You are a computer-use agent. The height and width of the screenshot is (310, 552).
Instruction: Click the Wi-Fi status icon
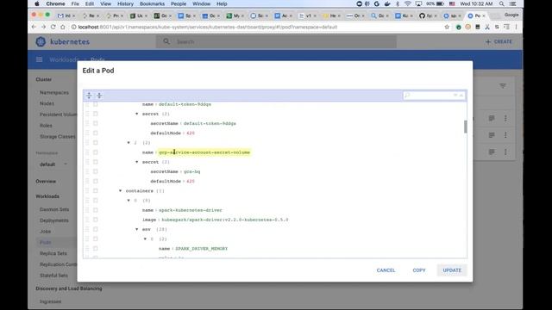pyautogui.click(x=408, y=3)
